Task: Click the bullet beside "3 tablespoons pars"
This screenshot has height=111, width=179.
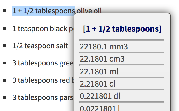Action: [x=5, y=97]
